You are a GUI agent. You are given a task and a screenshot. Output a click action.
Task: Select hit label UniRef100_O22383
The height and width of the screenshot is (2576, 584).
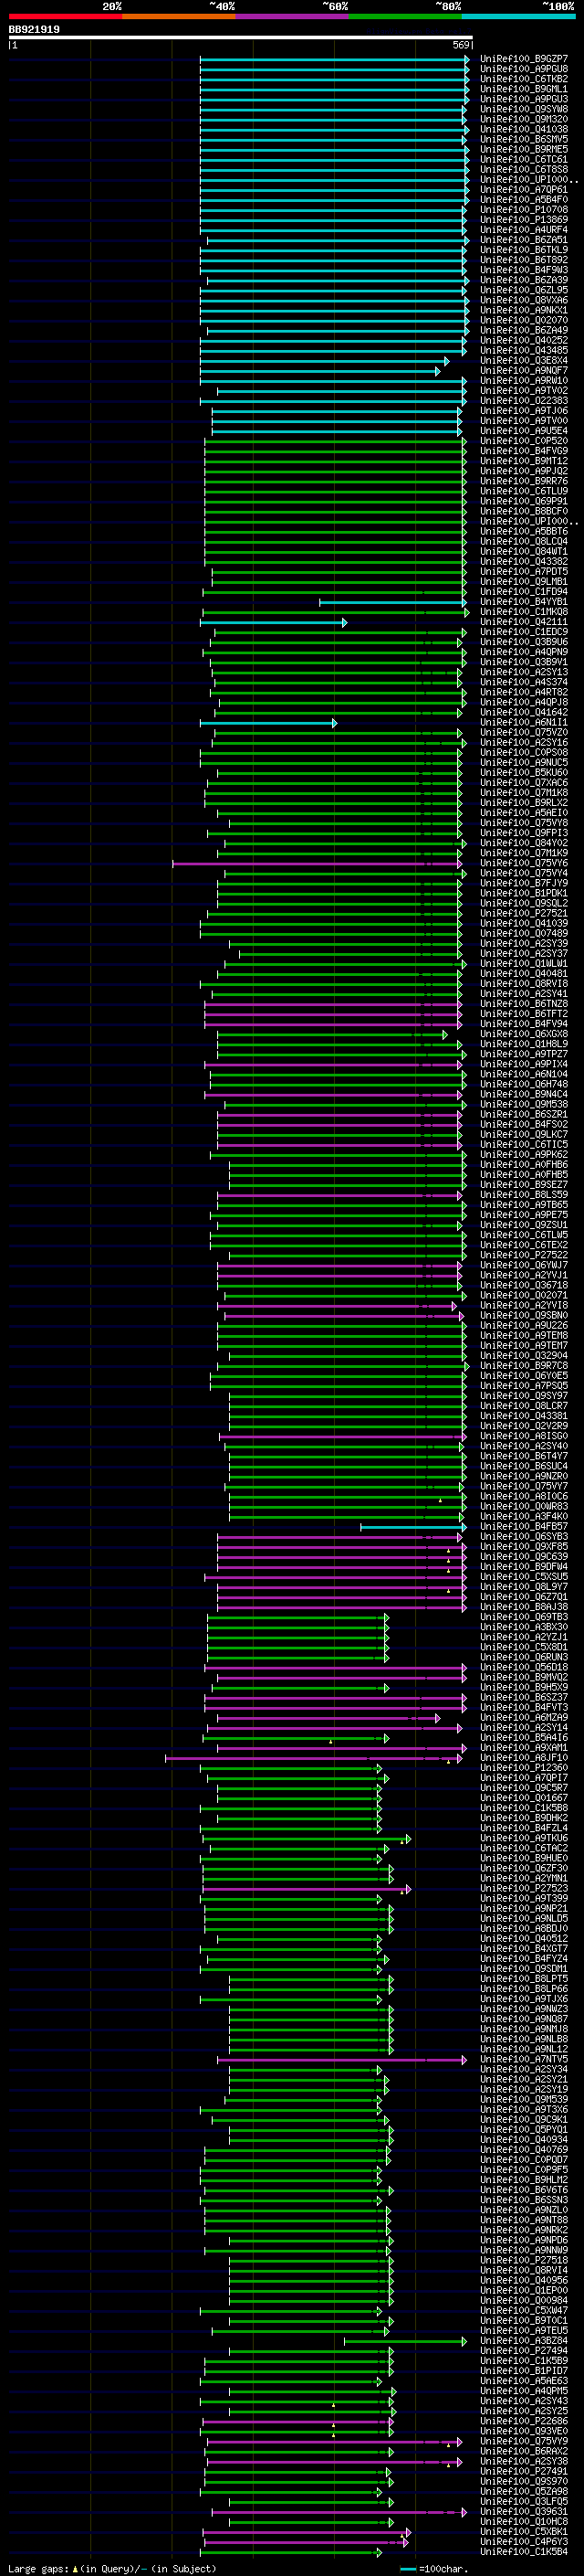tap(524, 401)
